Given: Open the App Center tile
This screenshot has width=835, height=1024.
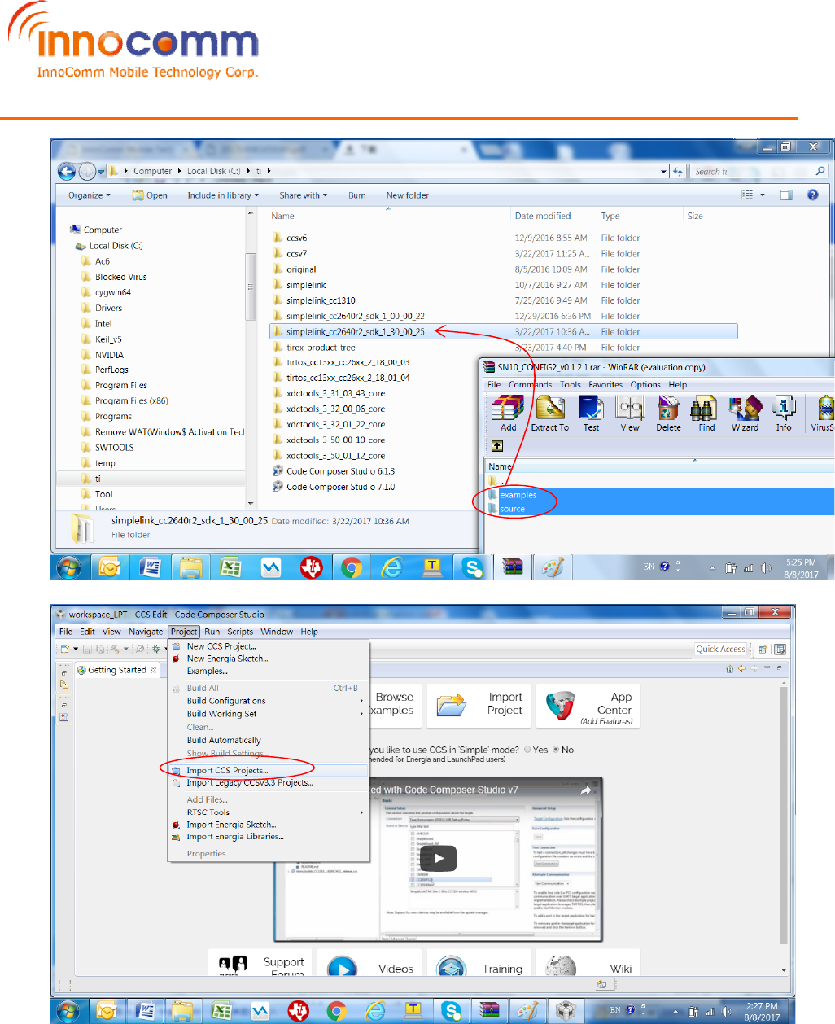Looking at the screenshot, I should [589, 706].
